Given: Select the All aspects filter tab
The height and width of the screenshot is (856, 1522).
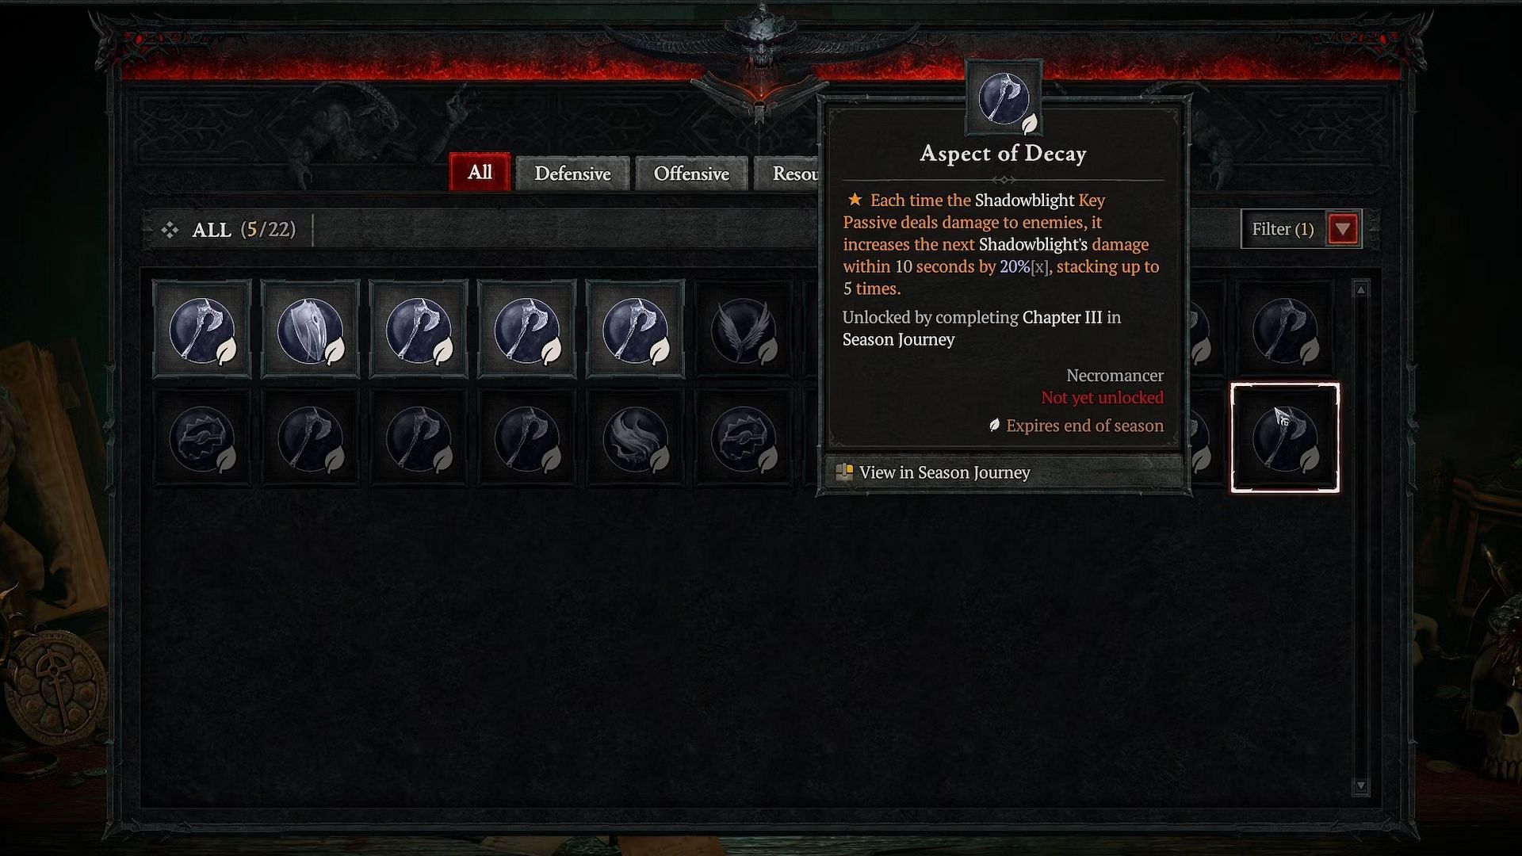Looking at the screenshot, I should 480,171.
